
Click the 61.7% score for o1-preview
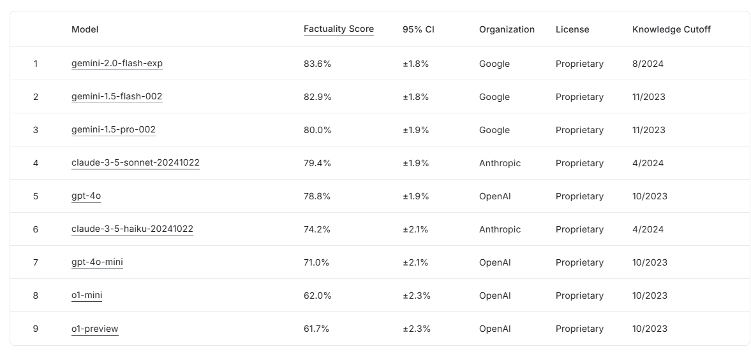[316, 329]
